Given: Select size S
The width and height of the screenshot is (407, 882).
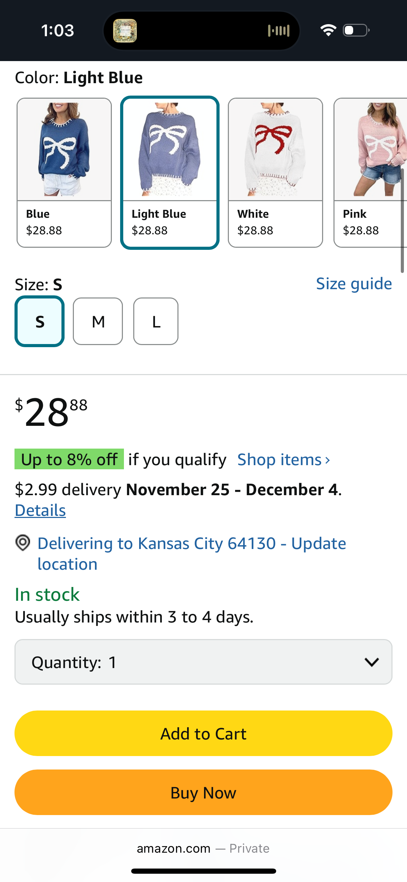Looking at the screenshot, I should [40, 321].
